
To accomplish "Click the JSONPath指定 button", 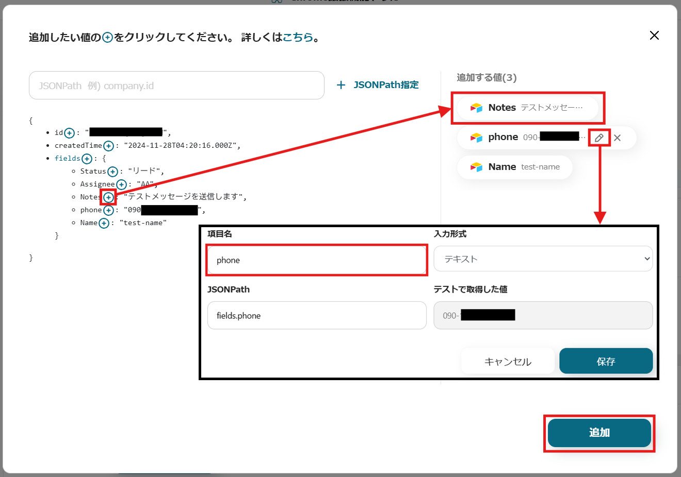I will 378,85.
